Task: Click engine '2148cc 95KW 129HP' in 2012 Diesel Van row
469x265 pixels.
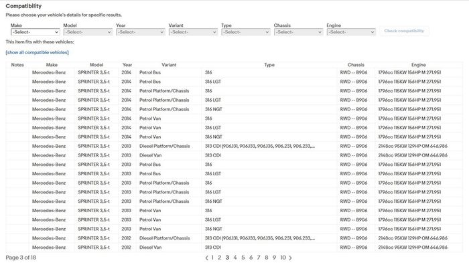Action: click(399, 248)
